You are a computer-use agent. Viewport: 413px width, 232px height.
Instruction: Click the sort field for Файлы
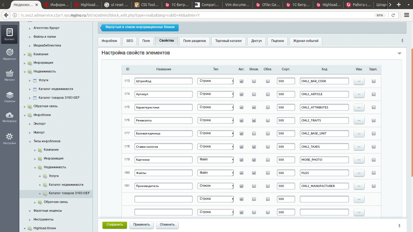pos(286,173)
